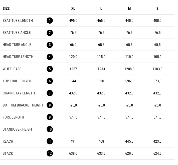
Task: Click the SIZE header label
Action: 6,9
